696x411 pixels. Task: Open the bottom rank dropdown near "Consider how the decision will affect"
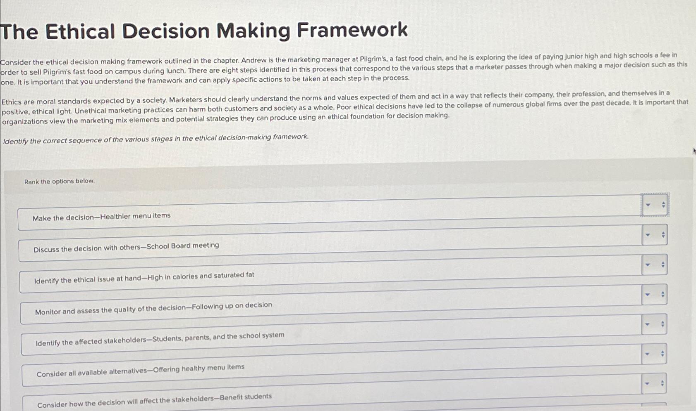click(x=647, y=383)
